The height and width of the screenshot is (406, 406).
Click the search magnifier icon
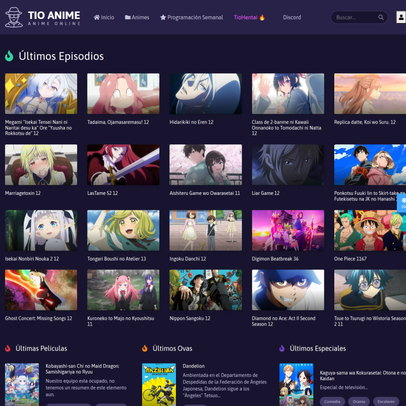click(x=381, y=17)
